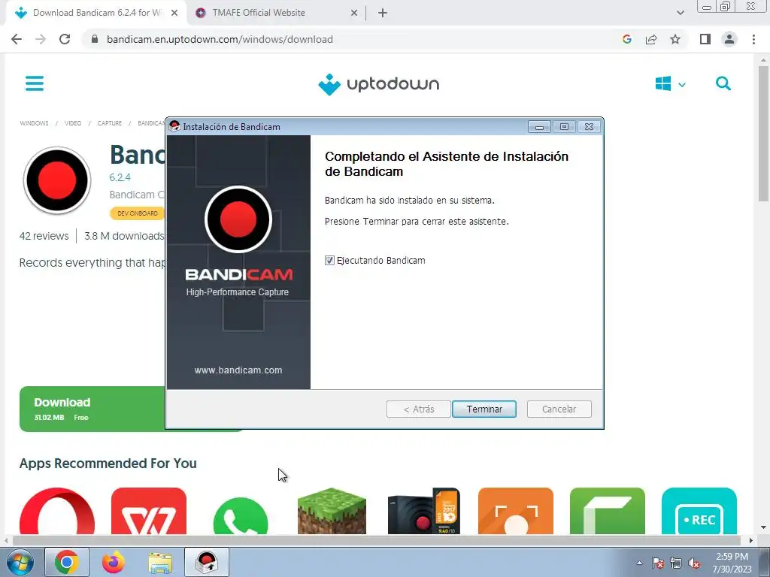Screen dimensions: 770x577
Task: Click the scrollbar down arrow
Action: click(x=763, y=527)
